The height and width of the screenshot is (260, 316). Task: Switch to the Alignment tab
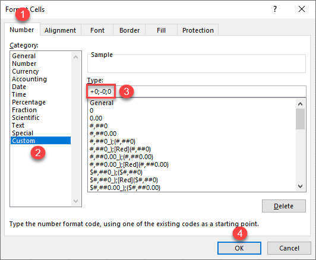60,30
